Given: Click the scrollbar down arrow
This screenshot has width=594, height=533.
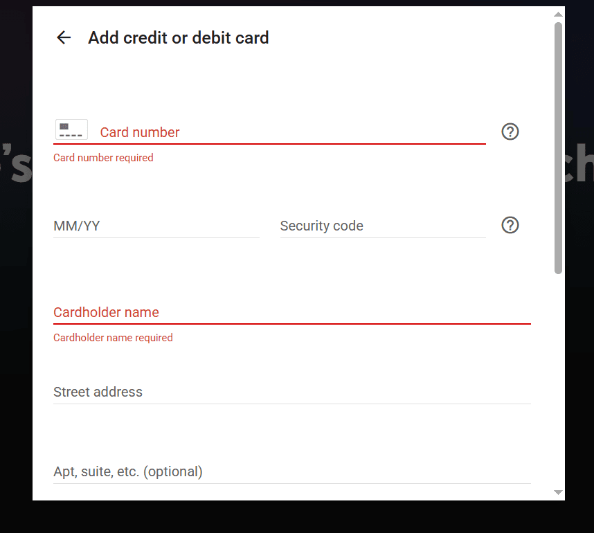Looking at the screenshot, I should [558, 492].
